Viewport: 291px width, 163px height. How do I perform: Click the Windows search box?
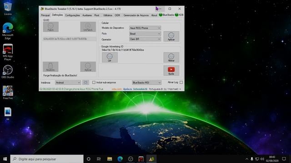pos(47,159)
